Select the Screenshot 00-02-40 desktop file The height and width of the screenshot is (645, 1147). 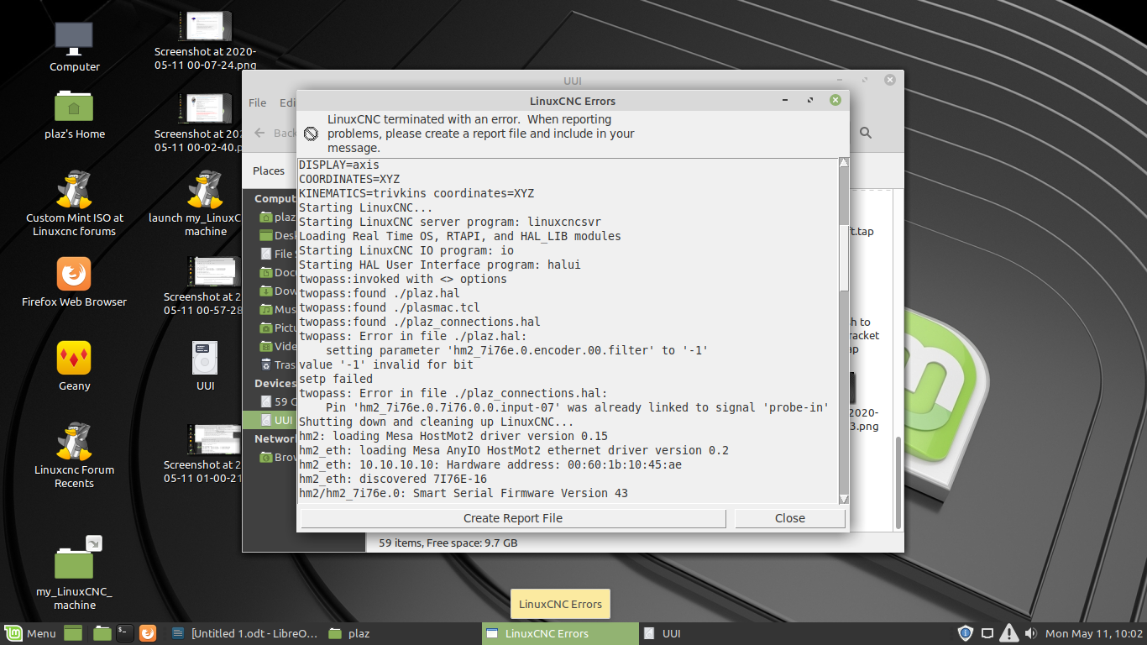[205, 109]
